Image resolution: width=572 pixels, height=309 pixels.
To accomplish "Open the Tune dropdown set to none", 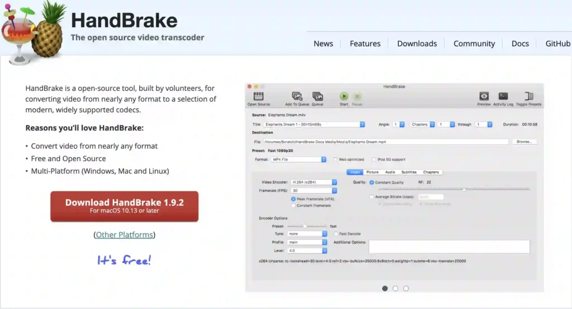I will [307, 234].
